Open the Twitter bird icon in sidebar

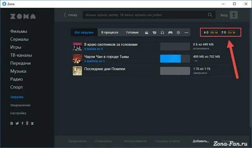[17, 123]
